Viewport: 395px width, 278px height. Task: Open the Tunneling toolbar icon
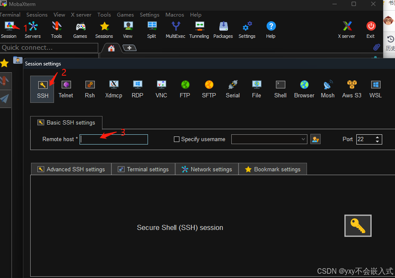coord(199,30)
